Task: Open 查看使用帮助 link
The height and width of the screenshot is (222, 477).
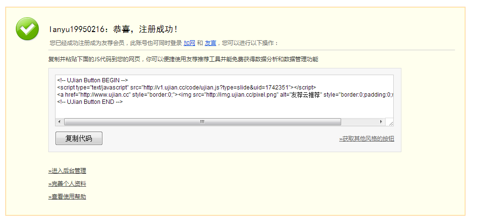Action: (67, 197)
